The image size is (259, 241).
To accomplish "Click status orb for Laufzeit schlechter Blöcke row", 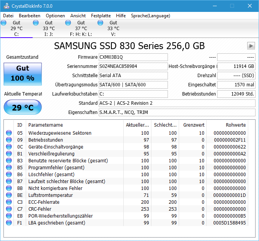I will [x=9, y=181].
